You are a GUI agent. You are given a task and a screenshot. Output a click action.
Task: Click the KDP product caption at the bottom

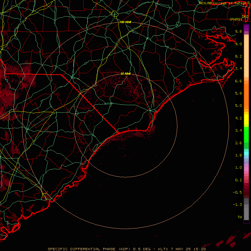pyautogui.click(x=127, y=249)
